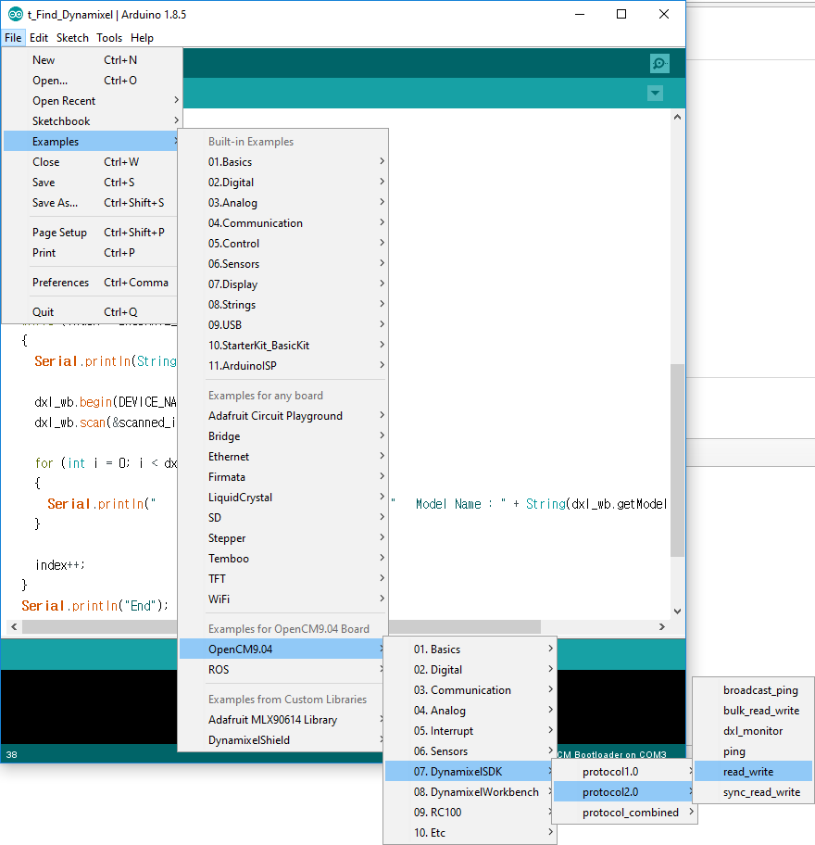Viewport: 815px width, 845px height.
Task: Expand the Sketchbook submenu
Action: pos(93,121)
